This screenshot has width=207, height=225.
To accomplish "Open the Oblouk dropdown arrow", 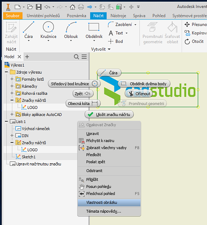I will point(71,41).
